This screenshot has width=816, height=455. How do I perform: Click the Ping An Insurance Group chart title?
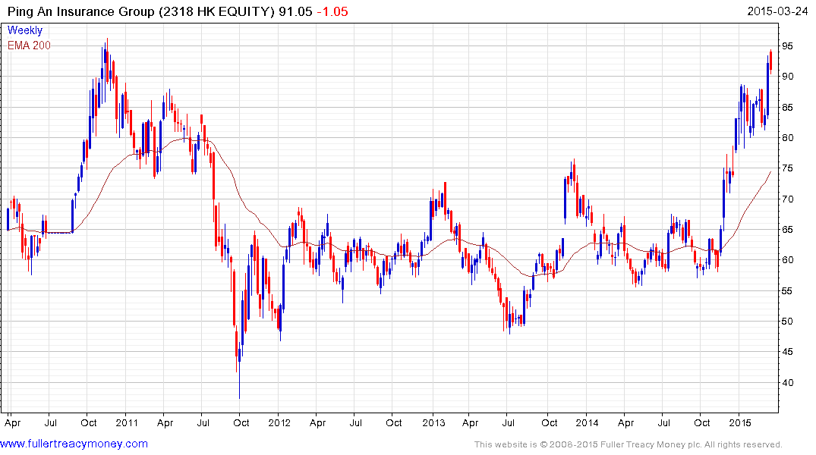pos(140,11)
